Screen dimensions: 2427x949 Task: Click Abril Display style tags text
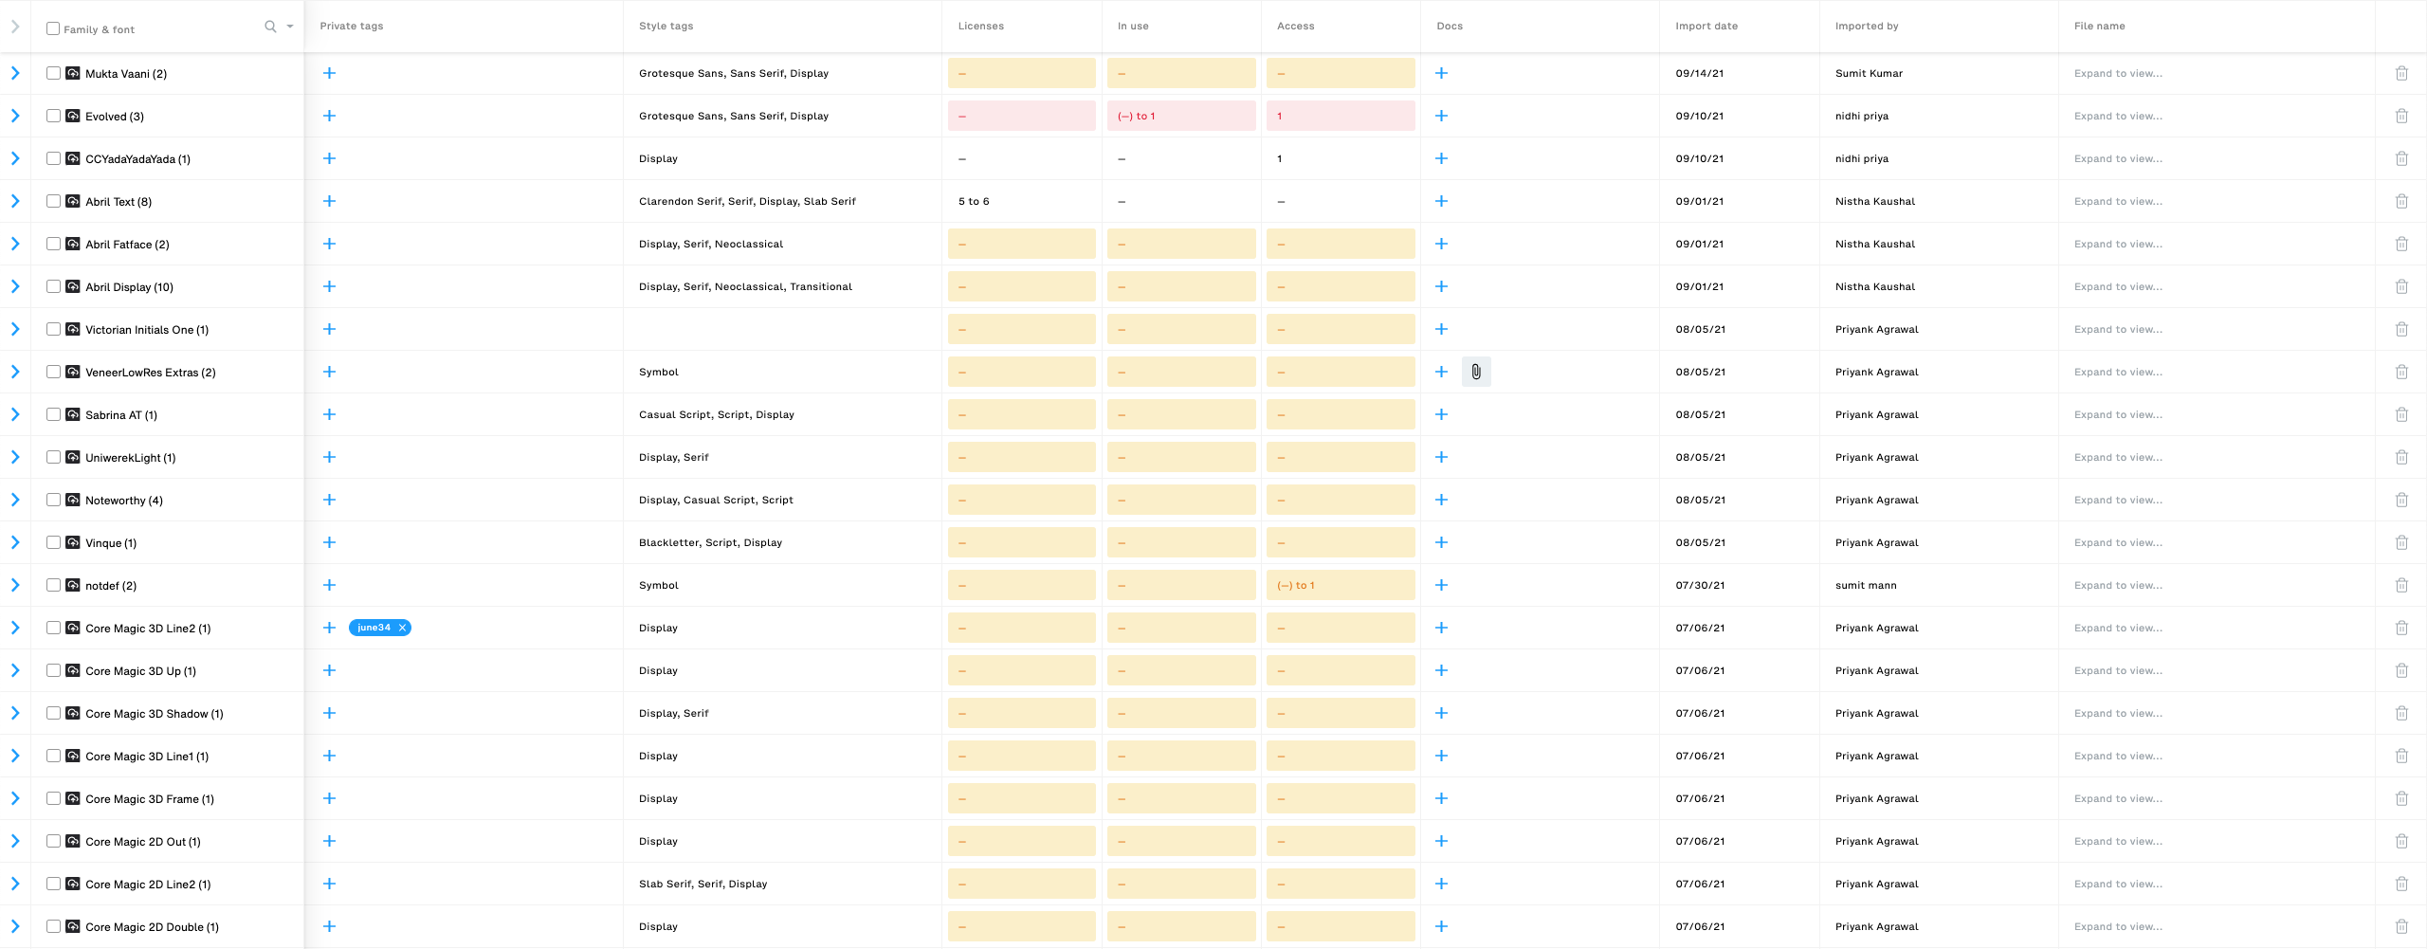pos(745,286)
